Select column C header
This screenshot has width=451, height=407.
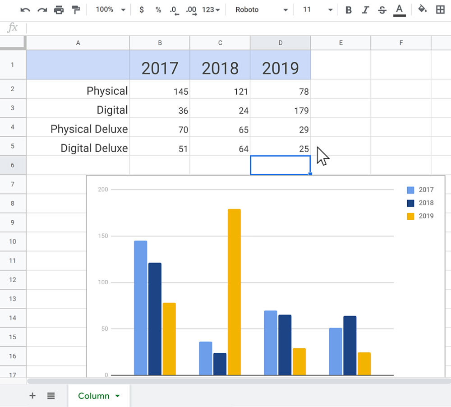click(x=220, y=43)
